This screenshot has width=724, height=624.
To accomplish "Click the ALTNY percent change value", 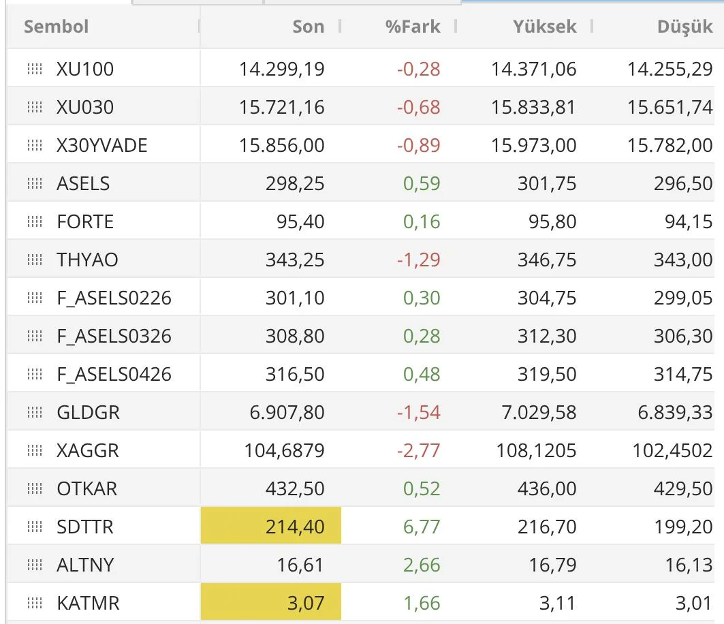I will pos(422,565).
